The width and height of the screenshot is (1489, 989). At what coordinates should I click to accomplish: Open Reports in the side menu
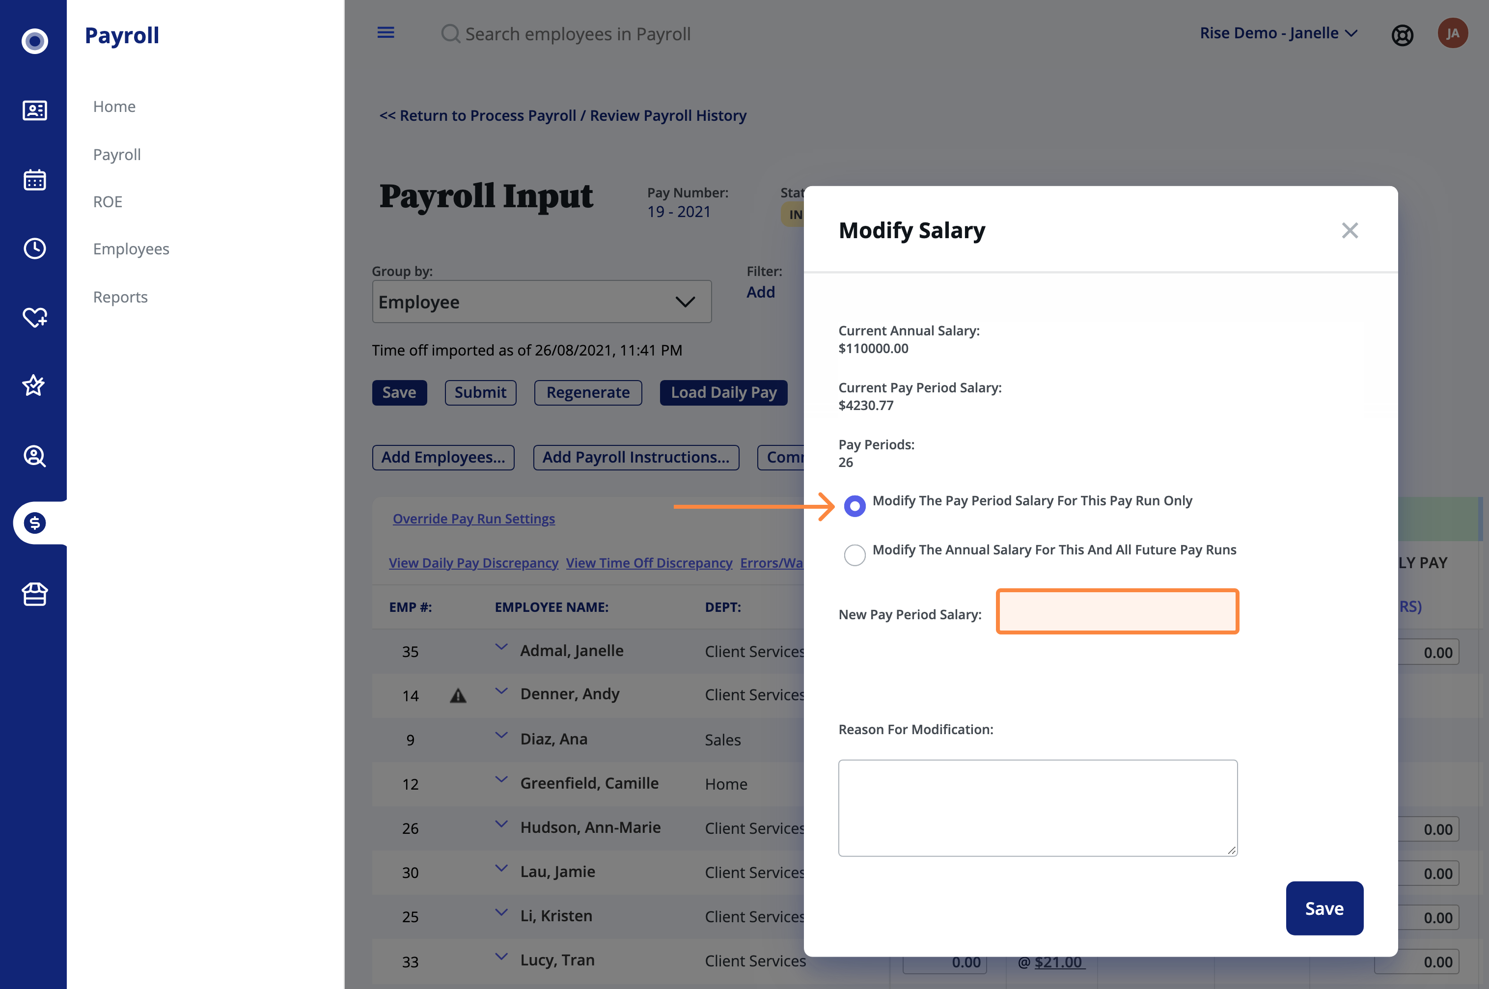120,297
